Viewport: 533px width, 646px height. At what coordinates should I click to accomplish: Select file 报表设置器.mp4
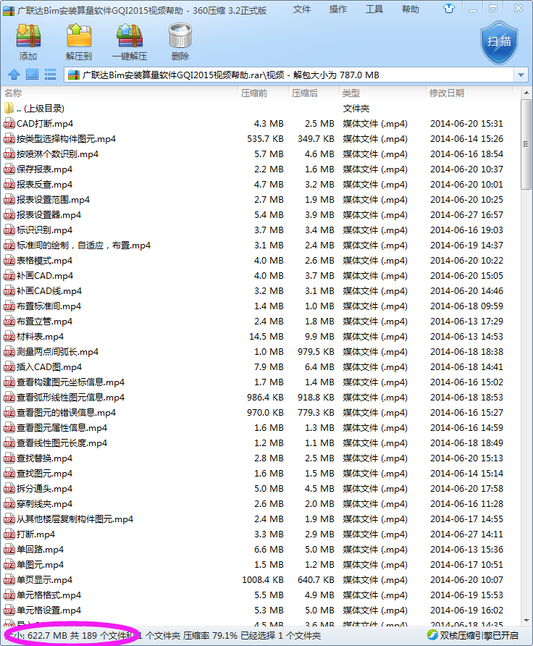[x=49, y=215]
